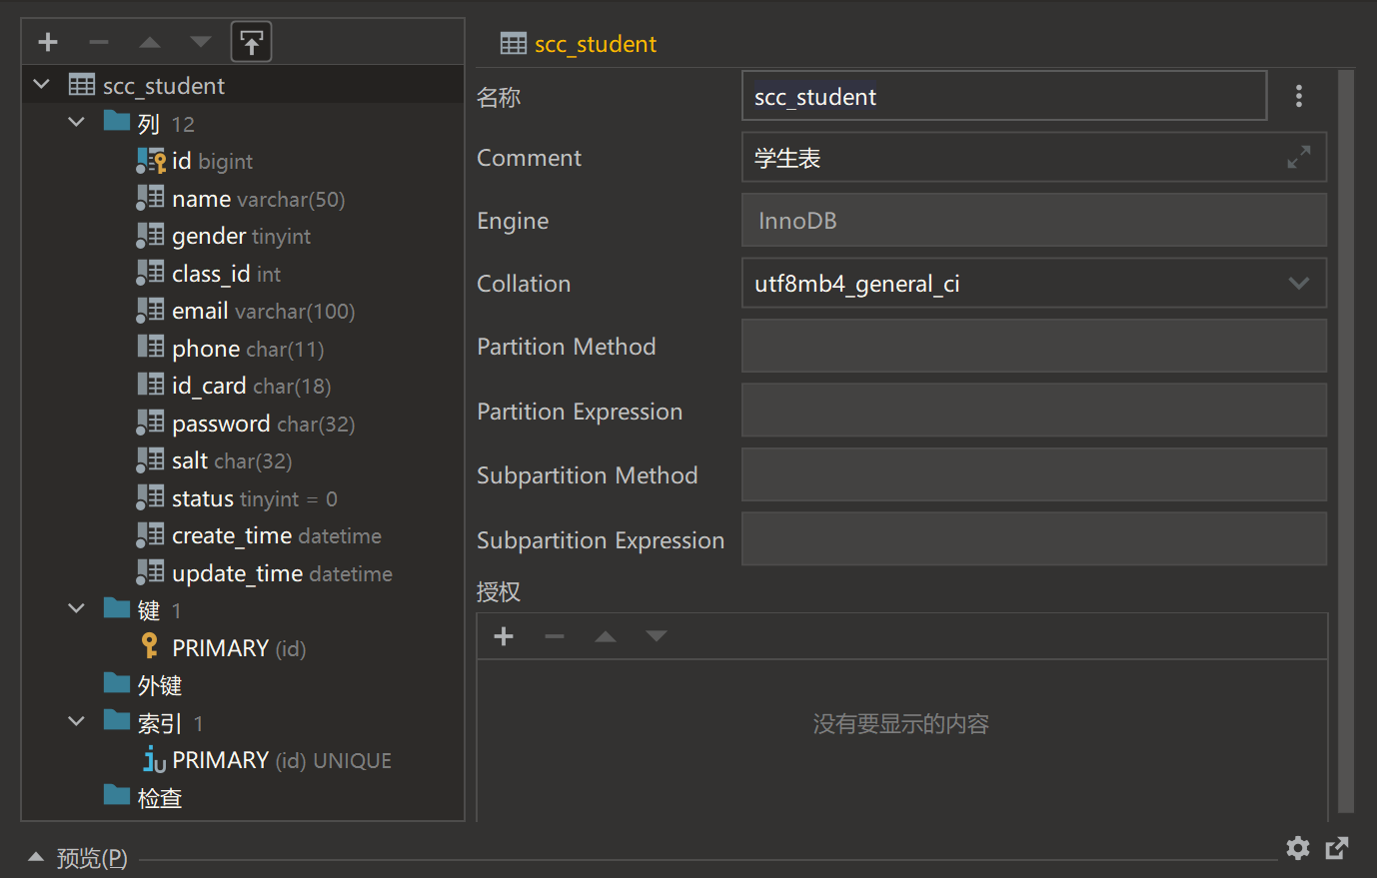Click the 列 folder icon
Viewport: 1377px width, 878px height.
pyautogui.click(x=117, y=122)
